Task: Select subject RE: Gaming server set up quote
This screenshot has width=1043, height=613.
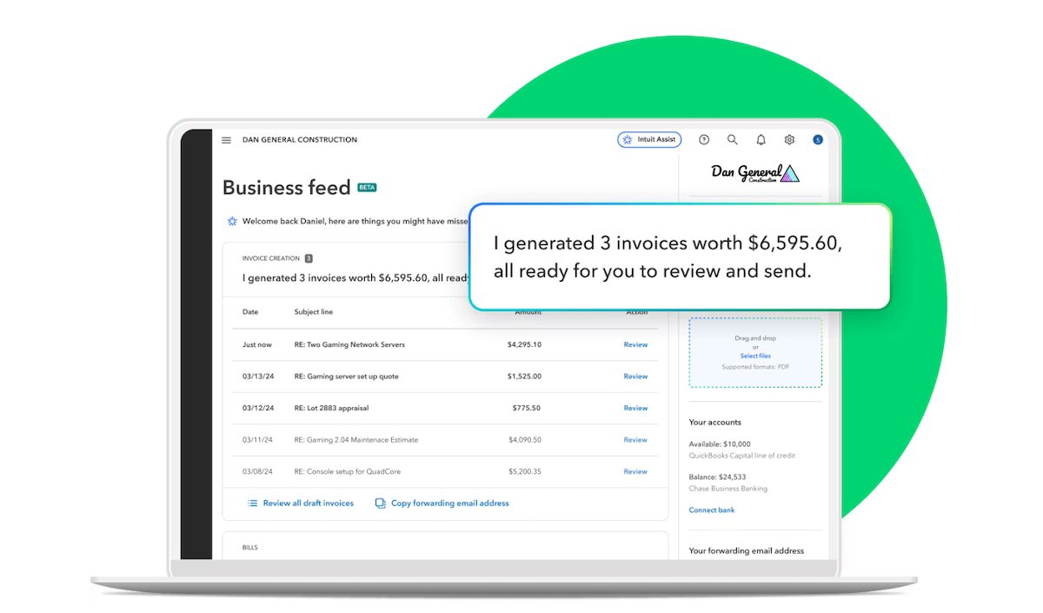Action: pyautogui.click(x=346, y=376)
